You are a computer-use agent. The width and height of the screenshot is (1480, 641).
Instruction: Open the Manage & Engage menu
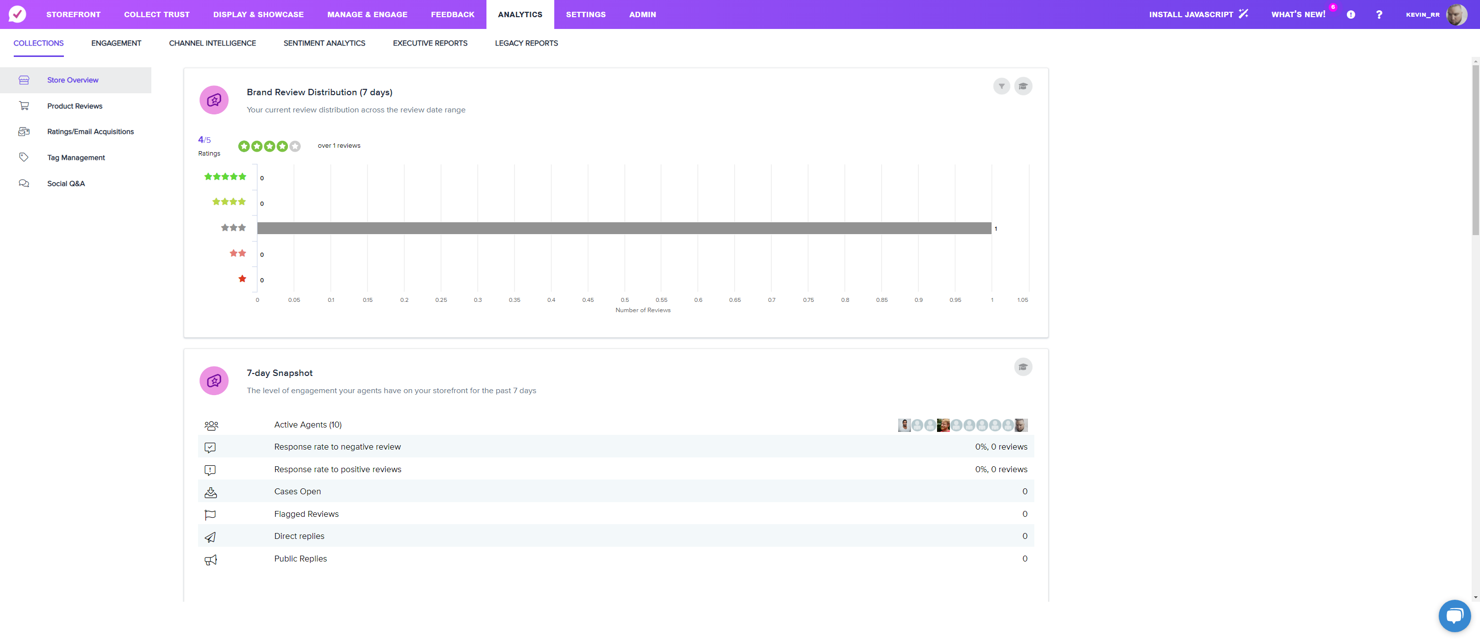367,14
